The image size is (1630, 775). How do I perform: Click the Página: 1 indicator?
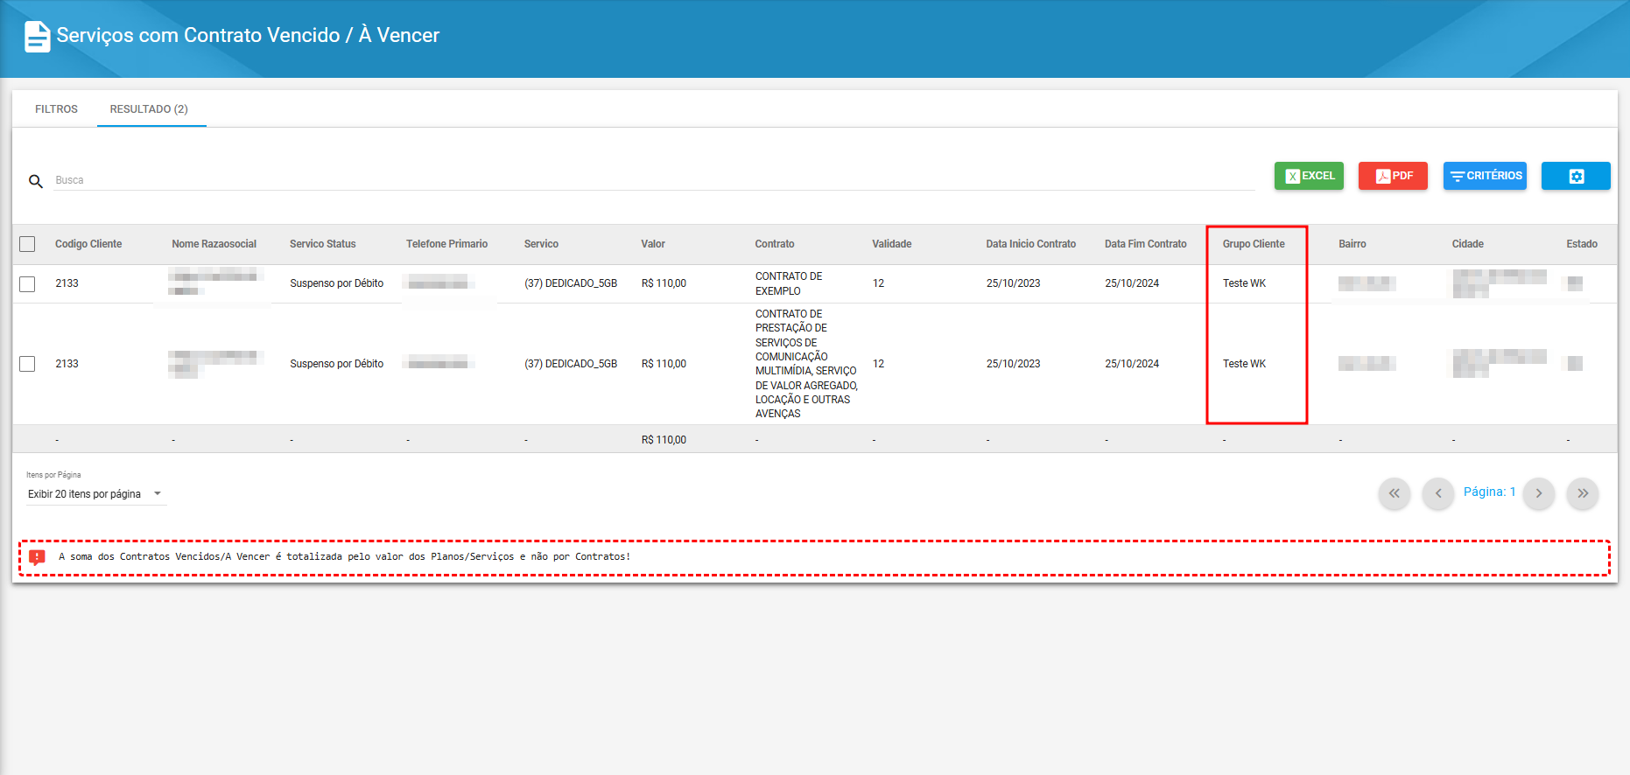click(1489, 492)
